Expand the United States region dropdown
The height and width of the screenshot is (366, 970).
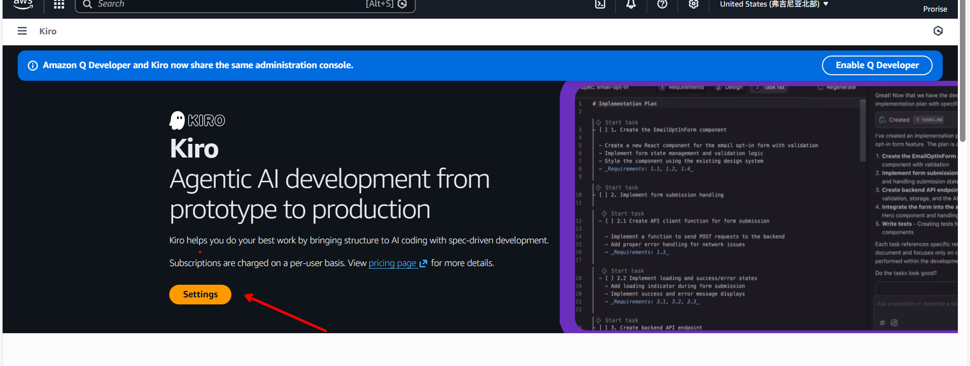coord(773,5)
